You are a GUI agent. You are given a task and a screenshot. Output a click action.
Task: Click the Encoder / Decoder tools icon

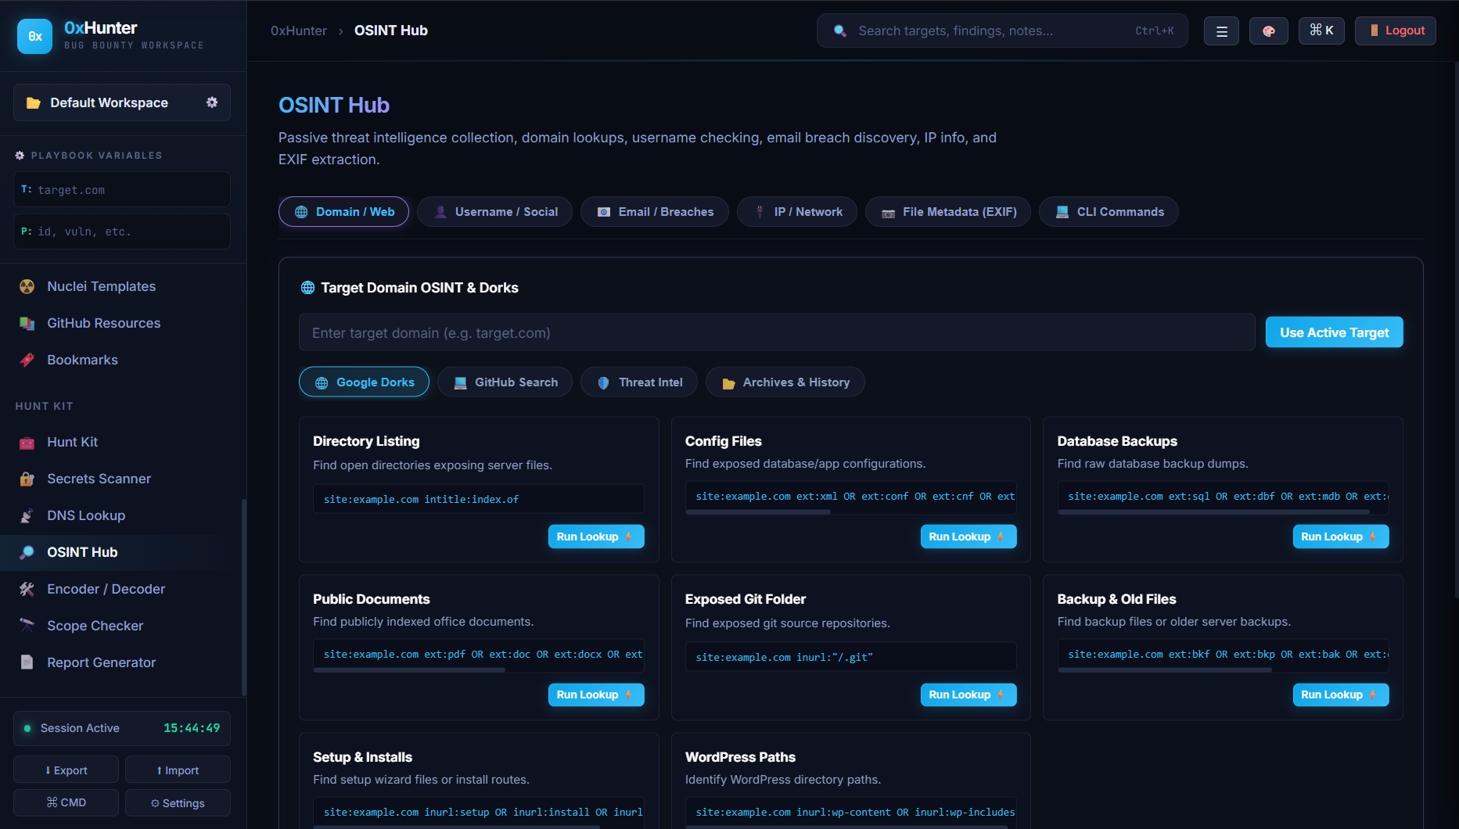27,589
